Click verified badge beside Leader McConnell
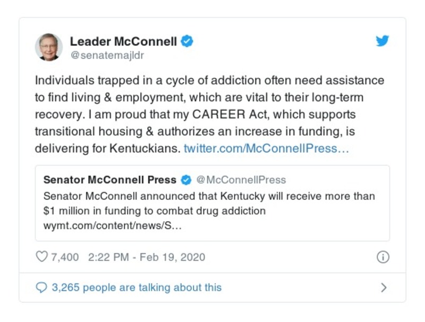The image size is (425, 322). pyautogui.click(x=187, y=41)
